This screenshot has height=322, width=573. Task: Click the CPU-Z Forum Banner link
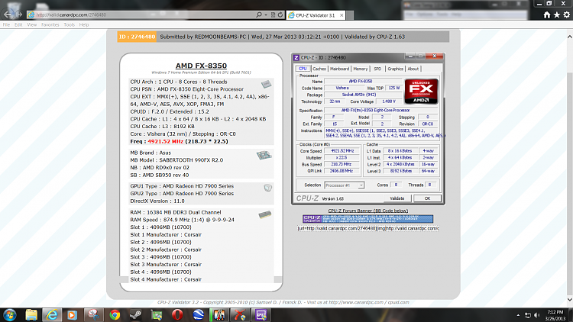[x=368, y=211]
